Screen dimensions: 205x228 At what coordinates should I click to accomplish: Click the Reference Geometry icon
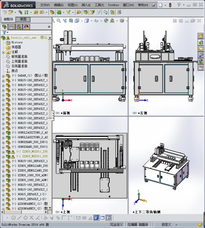click(x=69, y=12)
